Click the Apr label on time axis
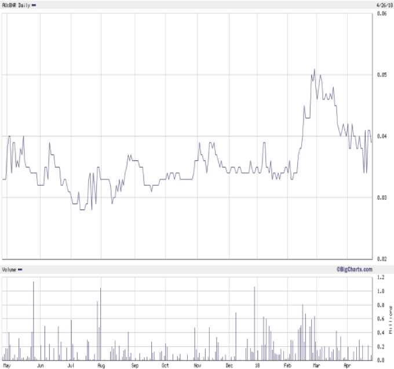Screen dimensions: 394x369 pyautogui.click(x=347, y=366)
